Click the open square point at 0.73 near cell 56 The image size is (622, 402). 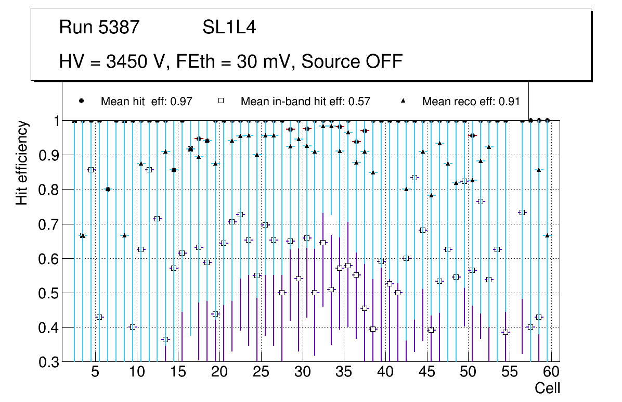coord(522,212)
